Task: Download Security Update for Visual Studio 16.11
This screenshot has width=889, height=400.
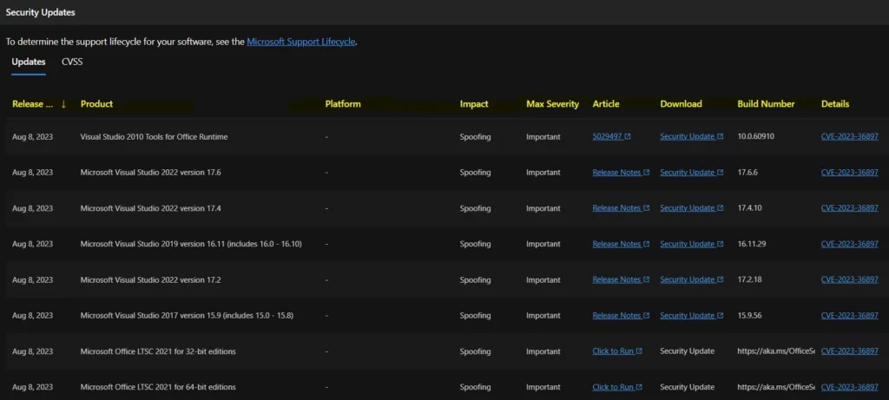Action: point(687,244)
